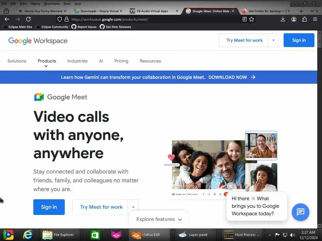Open the downloads arrow icon

click(x=283, y=19)
